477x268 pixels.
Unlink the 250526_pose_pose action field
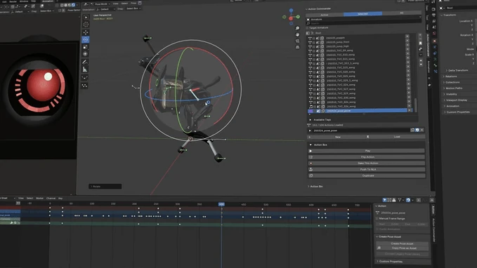(422, 130)
